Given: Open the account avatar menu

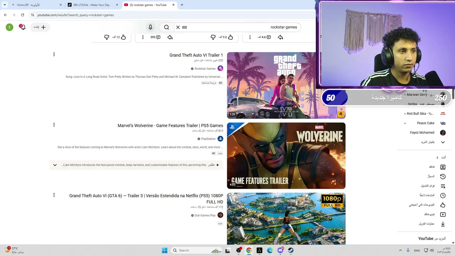Looking at the screenshot, I should (x=10, y=27).
